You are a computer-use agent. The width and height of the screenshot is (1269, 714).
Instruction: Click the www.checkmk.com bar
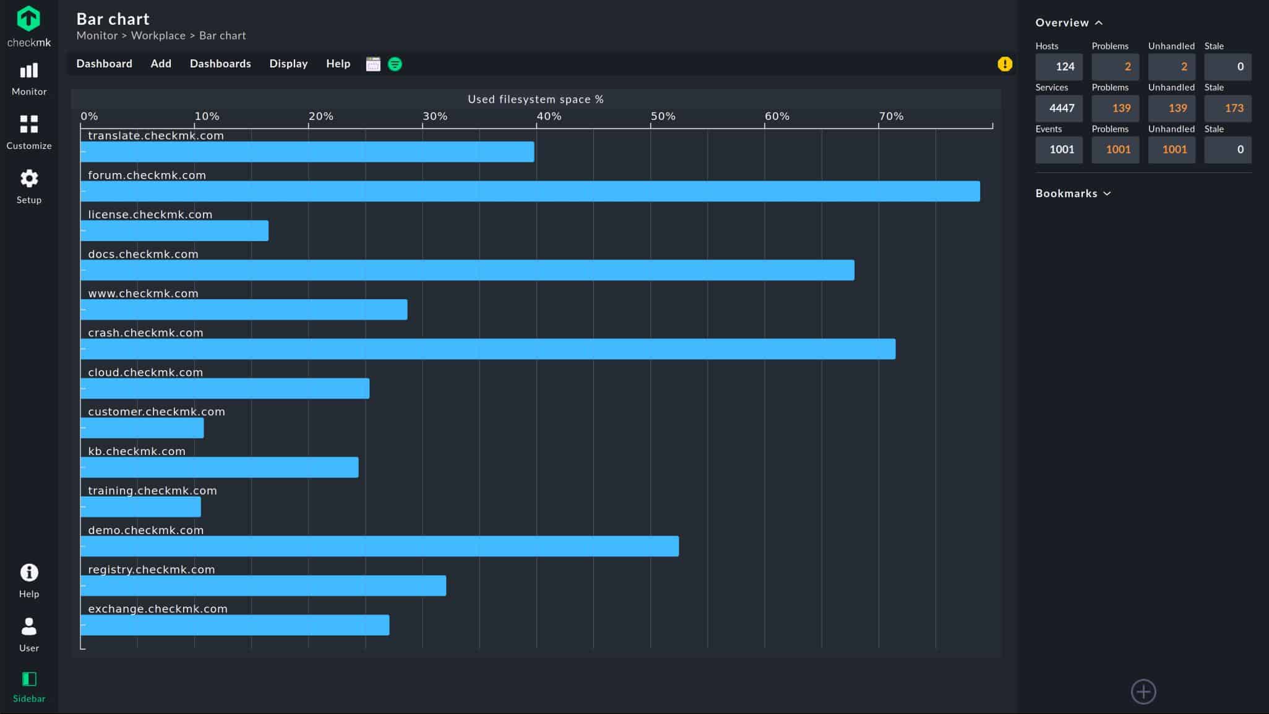click(x=244, y=310)
